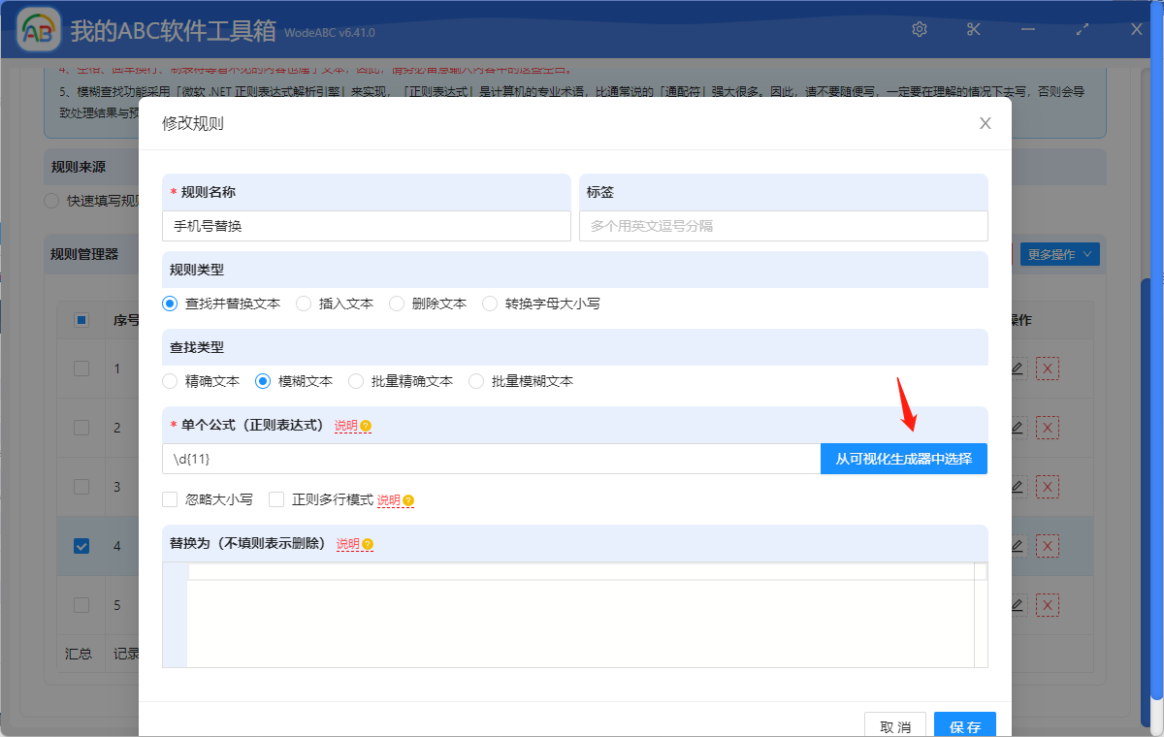Click the 取消 button
1164x737 pixels.
[894, 724]
